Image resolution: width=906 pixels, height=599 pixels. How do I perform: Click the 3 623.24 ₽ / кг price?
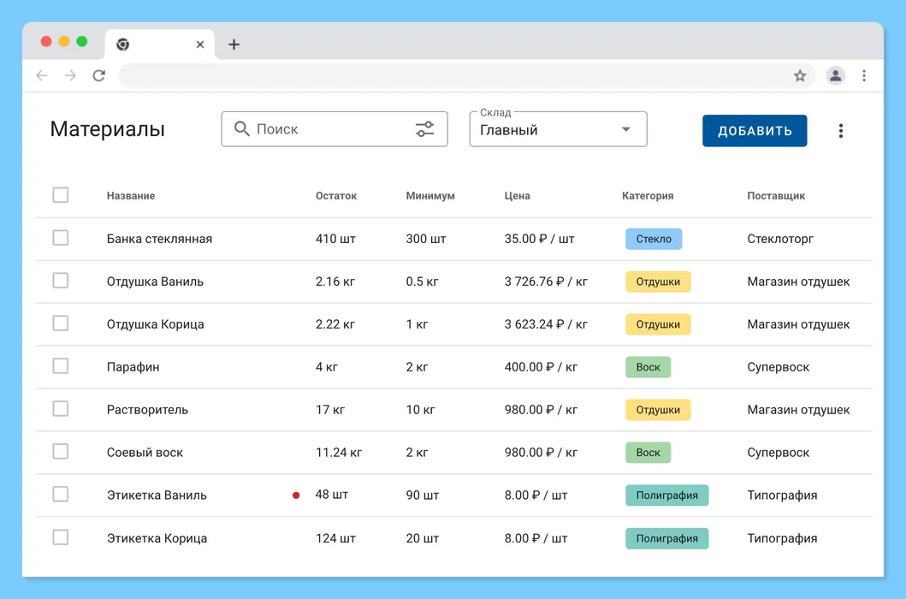coord(546,324)
